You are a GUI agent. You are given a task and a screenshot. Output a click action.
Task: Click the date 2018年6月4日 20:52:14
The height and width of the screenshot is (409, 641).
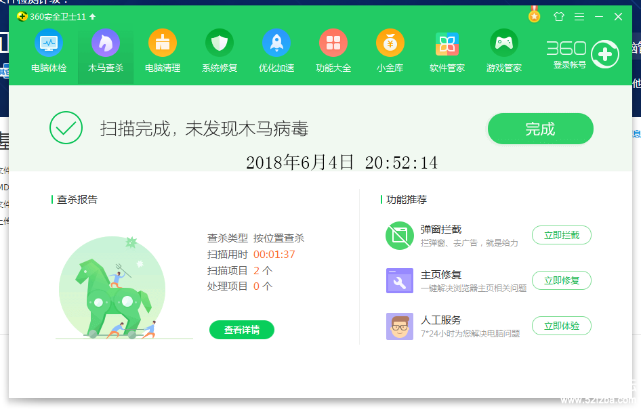[x=342, y=163]
